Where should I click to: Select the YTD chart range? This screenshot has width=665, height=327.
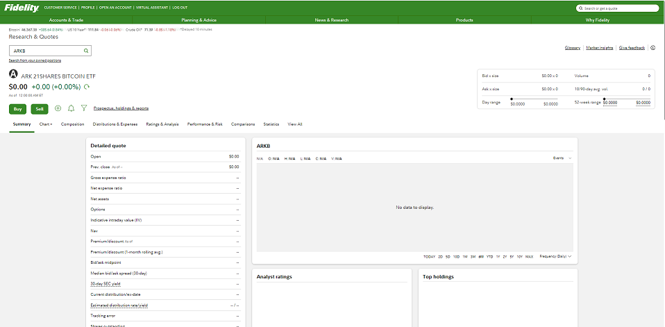[490, 257]
